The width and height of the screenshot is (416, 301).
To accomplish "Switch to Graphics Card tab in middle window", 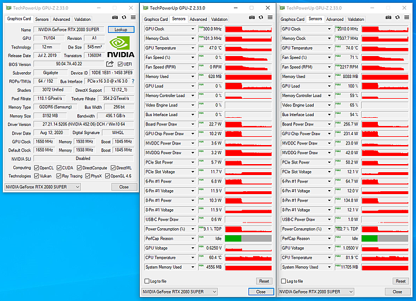I will [156, 20].
